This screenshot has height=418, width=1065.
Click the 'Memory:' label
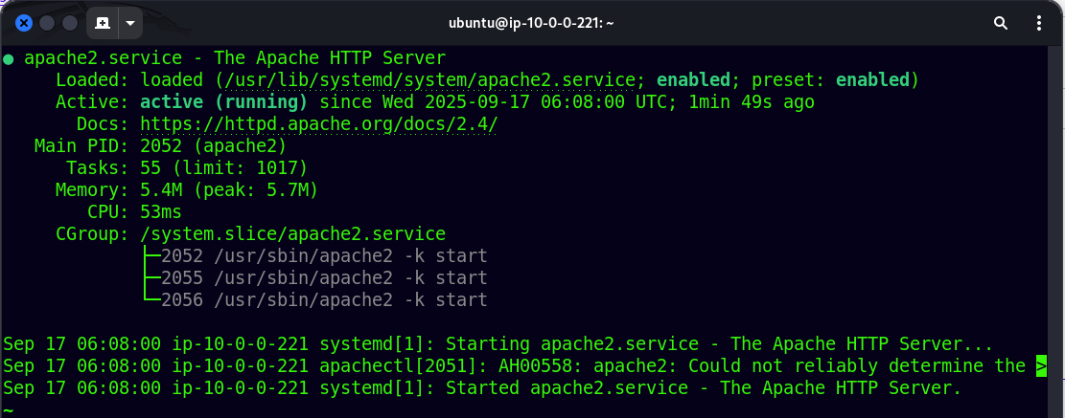[x=92, y=190]
